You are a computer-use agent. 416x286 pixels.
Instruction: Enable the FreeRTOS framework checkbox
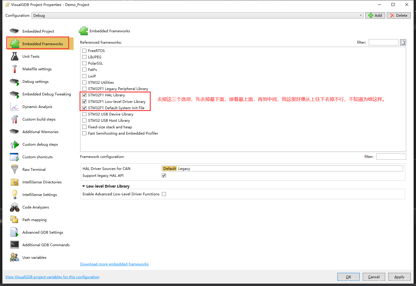point(84,51)
